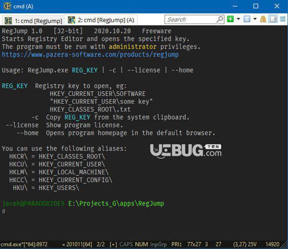Click the yellow "administrator" word
Image resolution: width=288 pixels, height=249 pixels.
[132, 47]
